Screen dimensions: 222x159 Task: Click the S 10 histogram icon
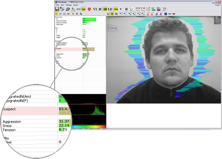143,9
